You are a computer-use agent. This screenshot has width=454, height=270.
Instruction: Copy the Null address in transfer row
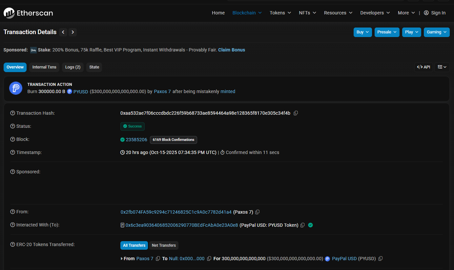click(209, 259)
